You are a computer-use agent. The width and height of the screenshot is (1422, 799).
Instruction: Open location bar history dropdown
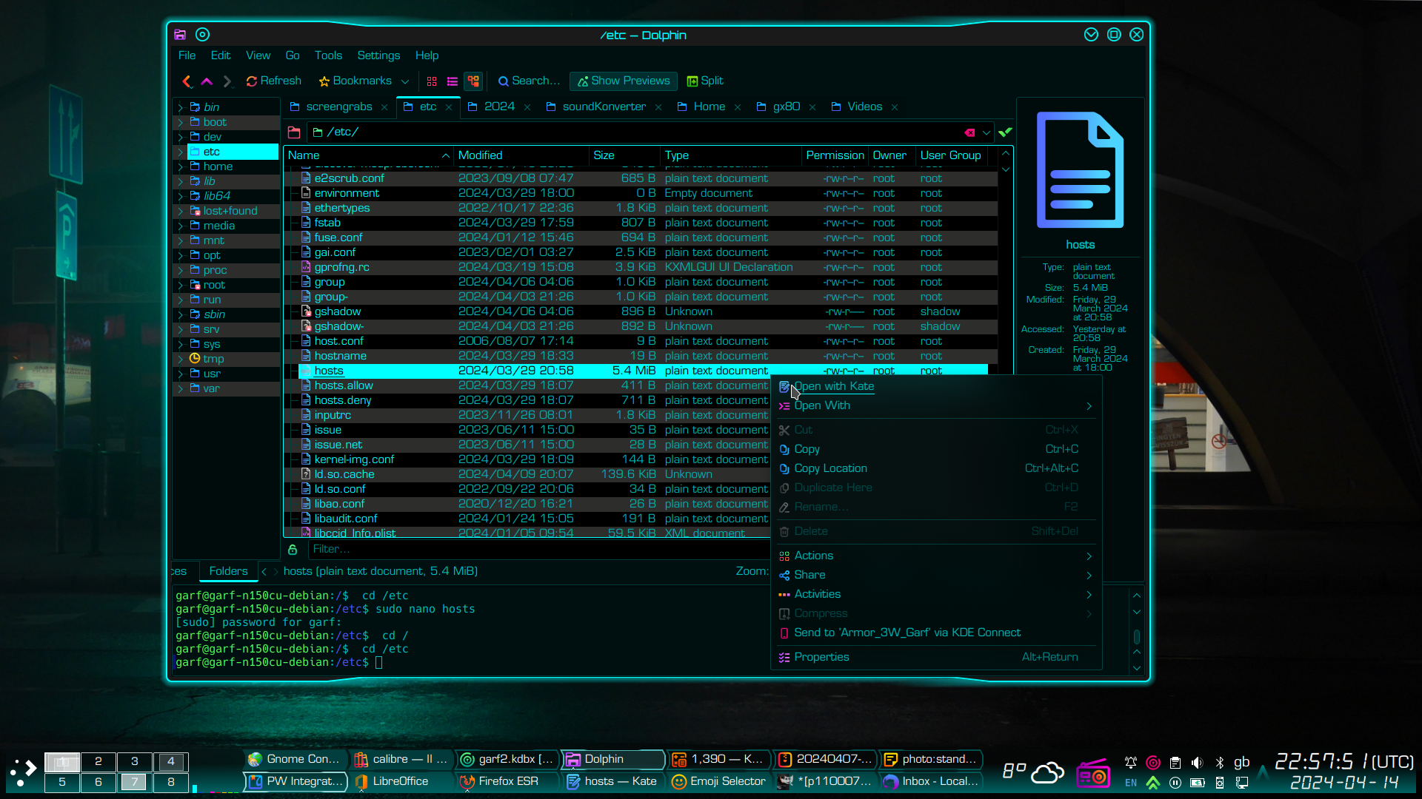987,132
